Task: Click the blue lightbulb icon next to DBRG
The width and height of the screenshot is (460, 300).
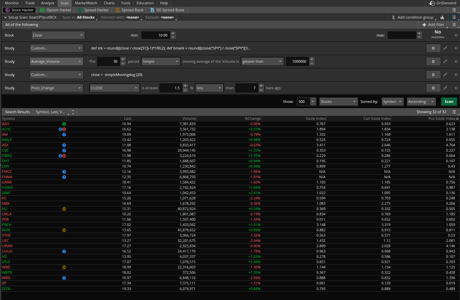Action: (x=60, y=156)
